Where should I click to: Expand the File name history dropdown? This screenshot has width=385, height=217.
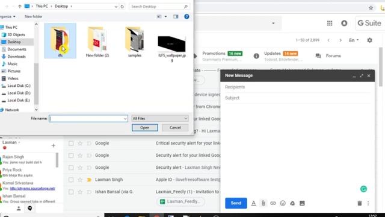point(125,119)
